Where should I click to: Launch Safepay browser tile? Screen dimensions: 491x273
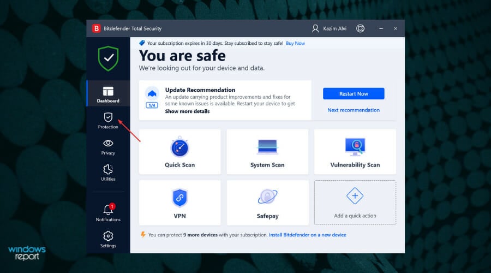(267, 203)
